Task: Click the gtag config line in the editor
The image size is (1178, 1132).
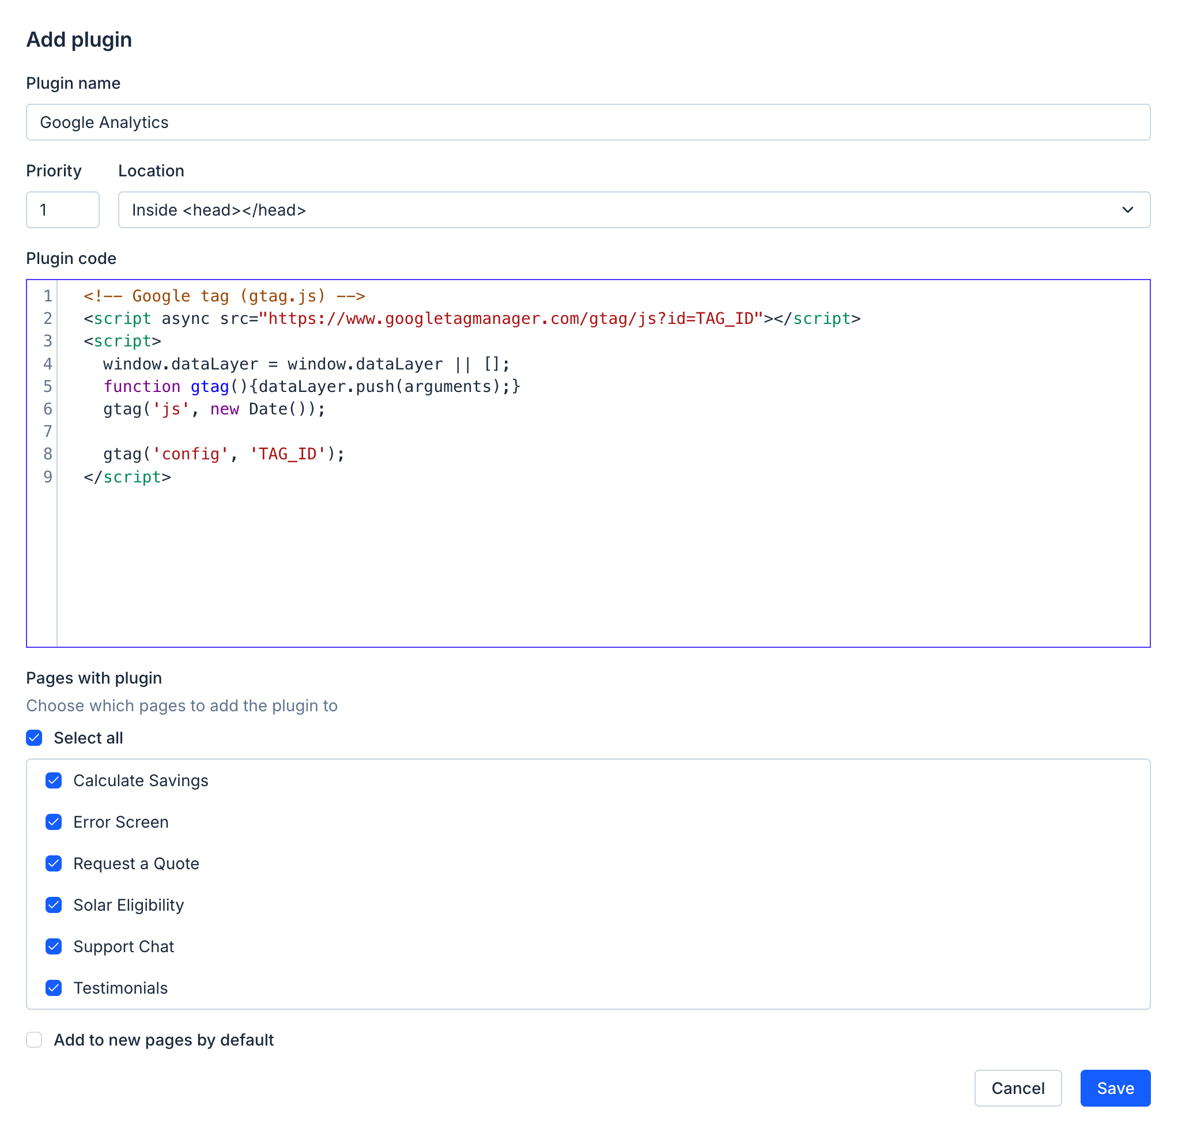Action: tap(224, 454)
